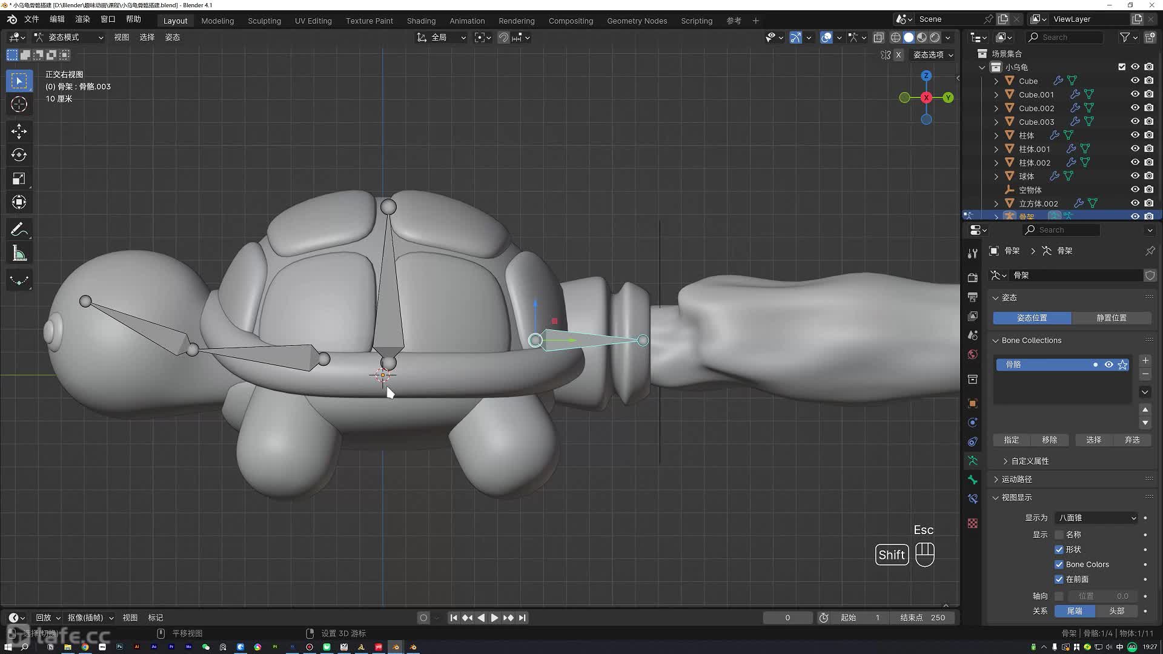Screen dimensions: 1163x654
Task: Open the 姿态 menu in viewport header
Action: pos(173,38)
